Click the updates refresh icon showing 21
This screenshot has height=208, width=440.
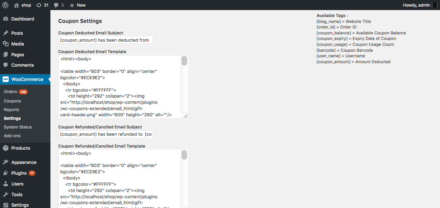(39, 5)
